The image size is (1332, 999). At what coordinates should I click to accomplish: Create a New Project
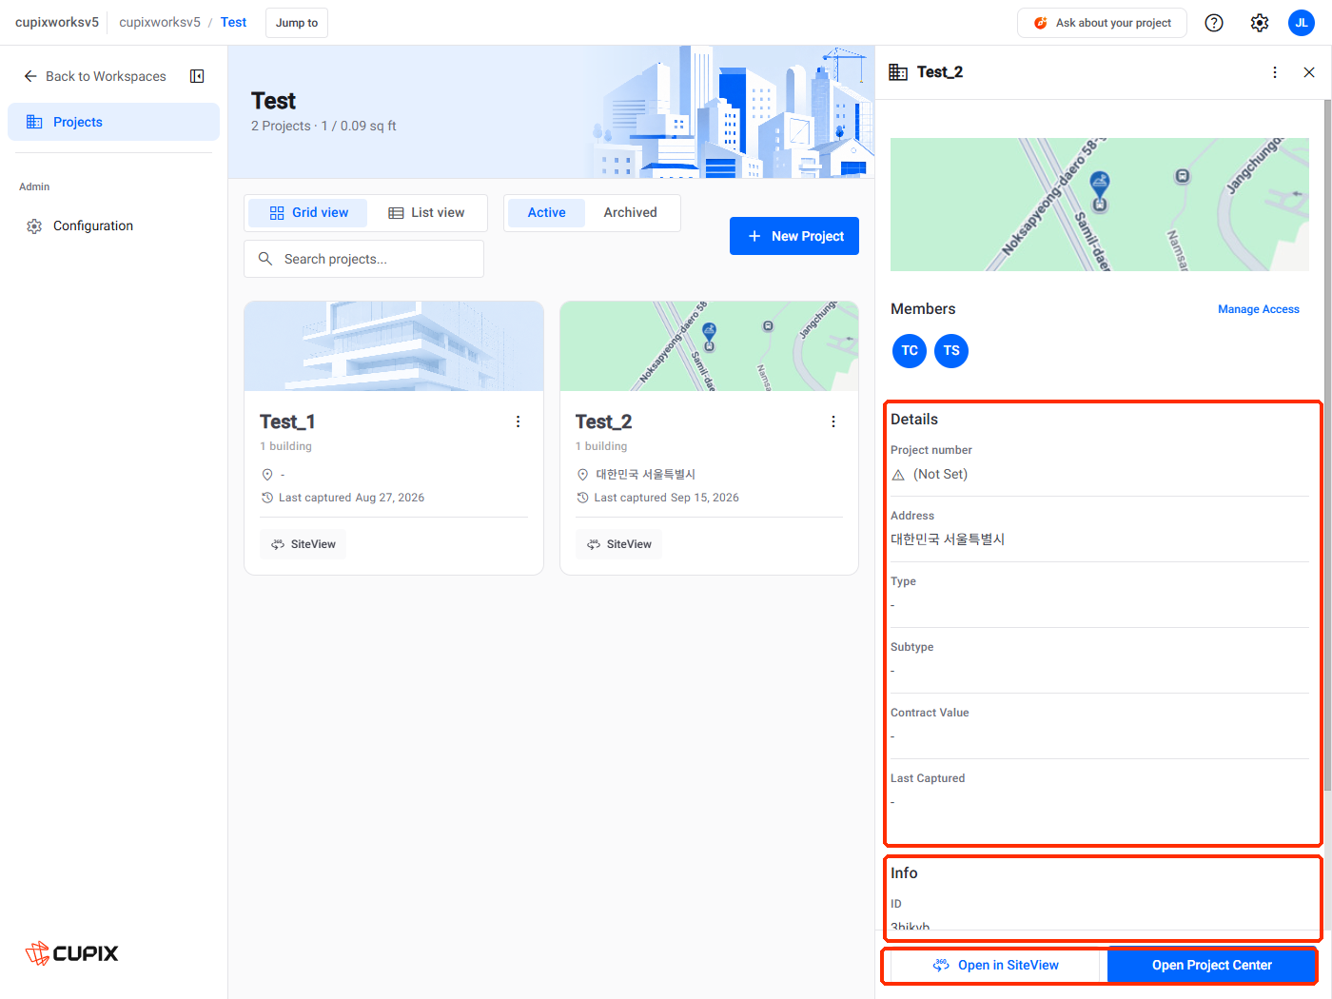(794, 236)
